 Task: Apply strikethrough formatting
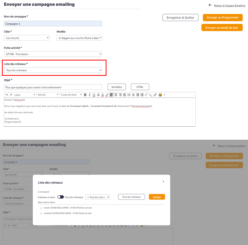[98, 95]
